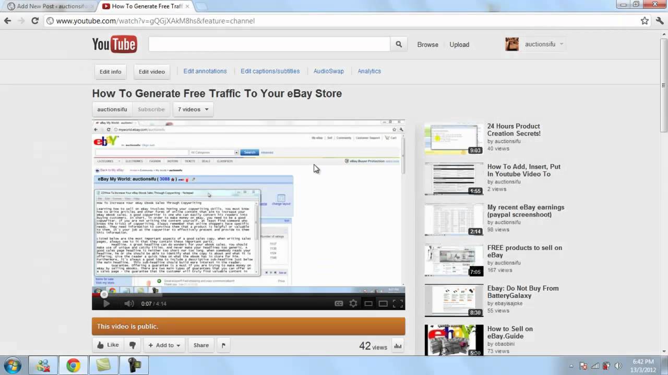Open Chrome wrench settings menu
The image size is (668, 375).
click(x=659, y=21)
